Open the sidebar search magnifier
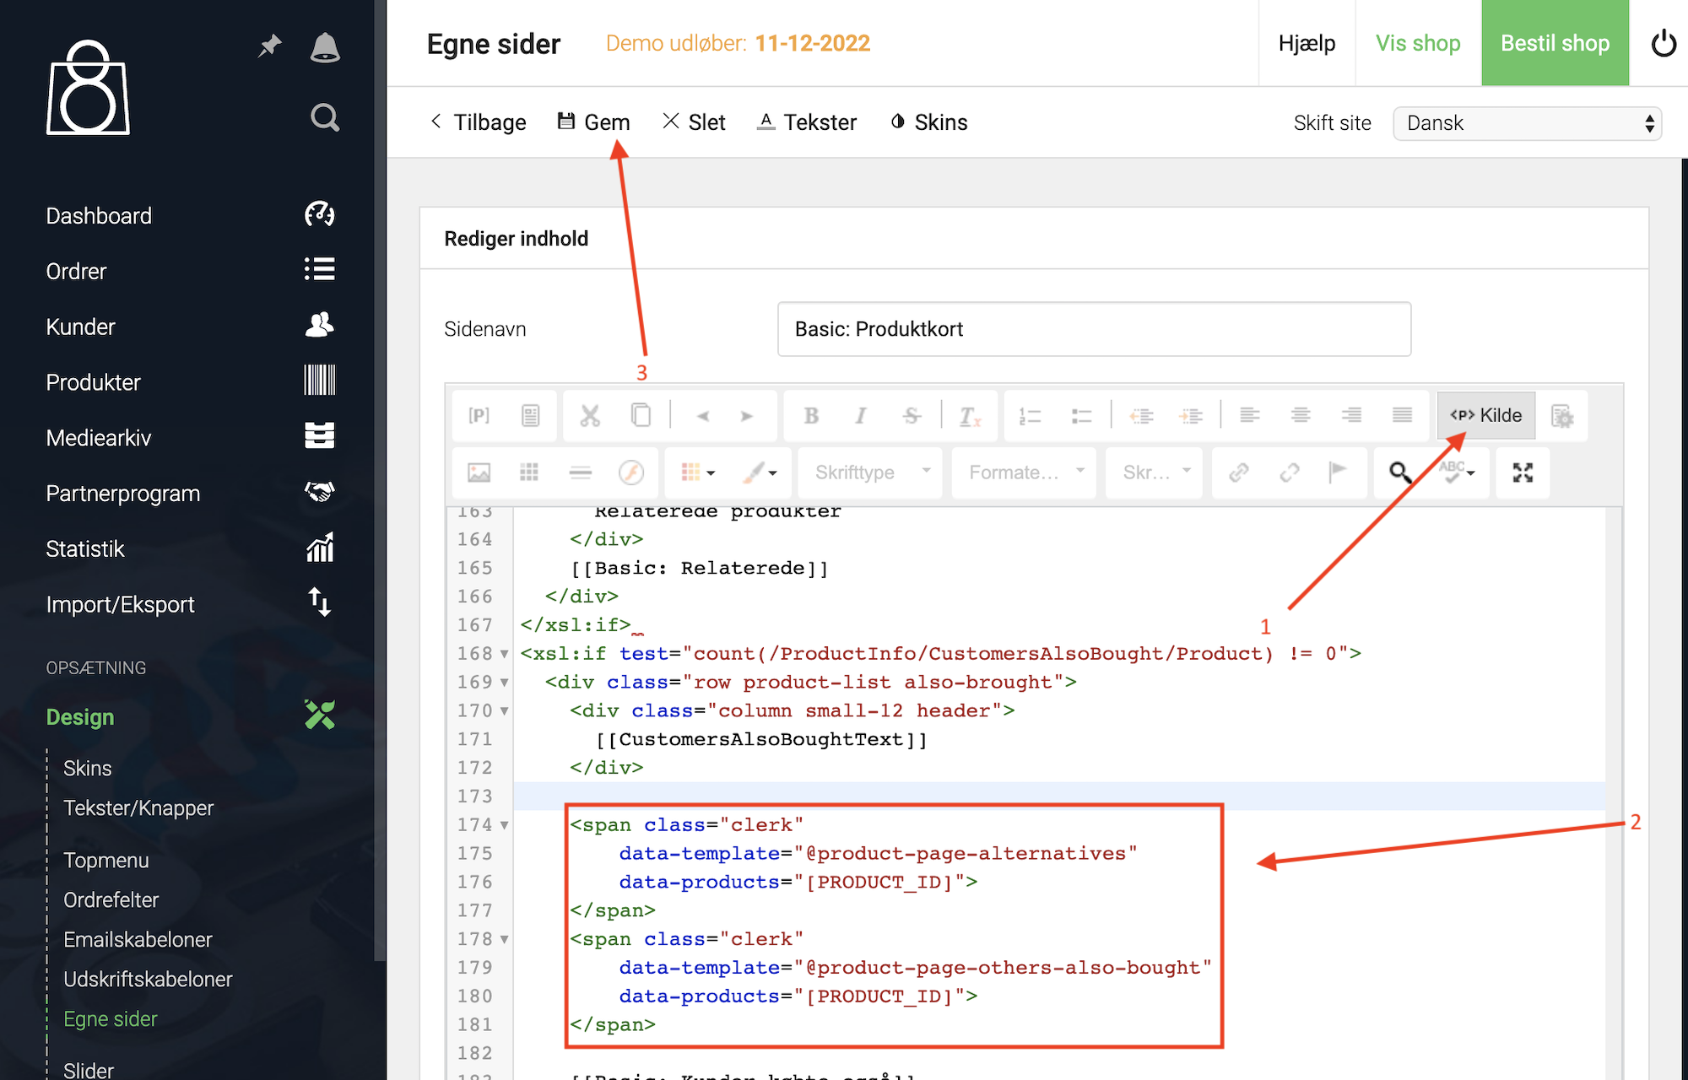 point(324,117)
